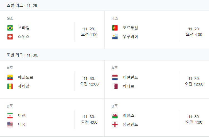Click the Brazil flag icon
Screen dimensions: 209x137
pos(10,28)
